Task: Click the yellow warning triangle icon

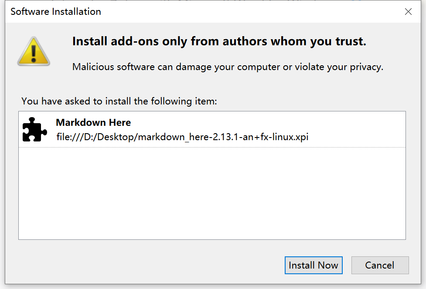Action: (x=34, y=51)
